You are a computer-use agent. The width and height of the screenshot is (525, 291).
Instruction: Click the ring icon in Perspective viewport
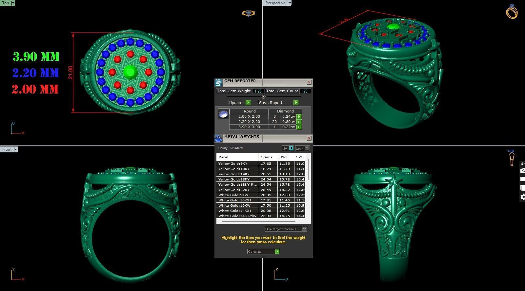pos(512,11)
